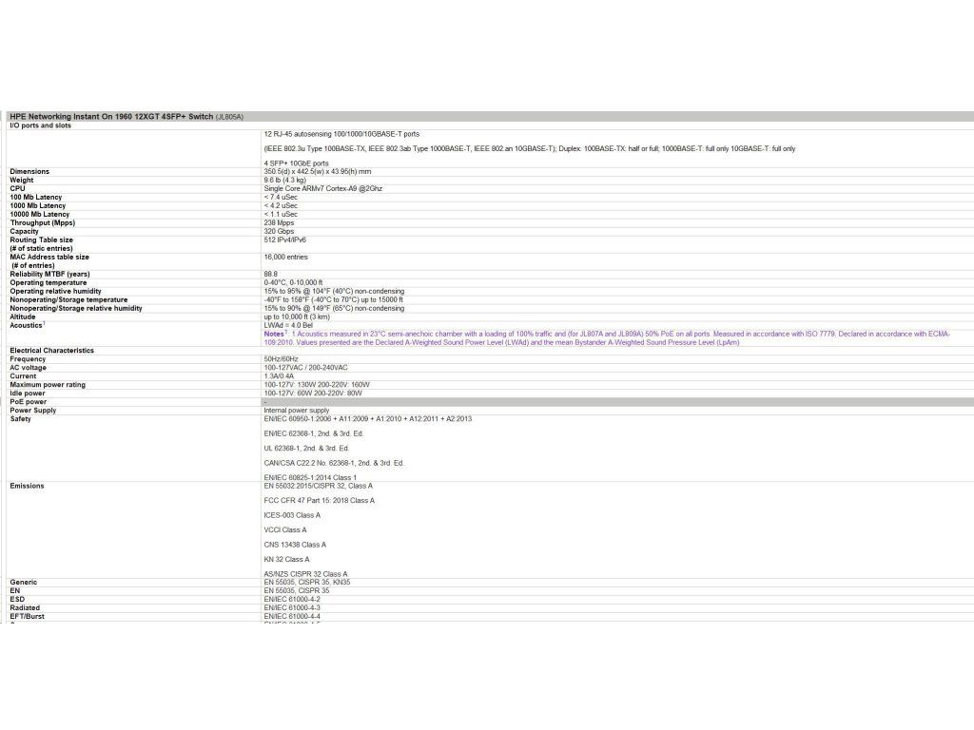Click the '512 IPv4/IPv6' value

coord(285,240)
